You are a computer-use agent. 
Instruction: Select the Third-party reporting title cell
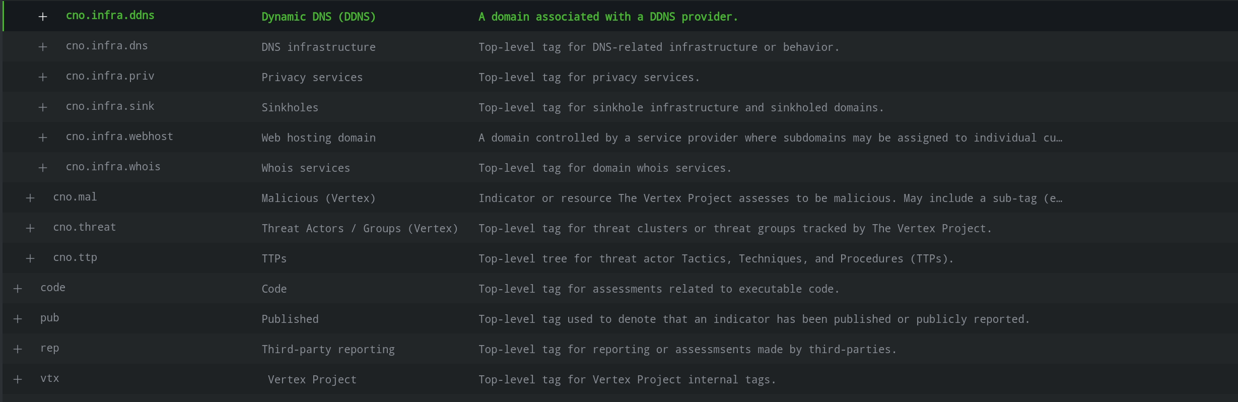tap(328, 350)
